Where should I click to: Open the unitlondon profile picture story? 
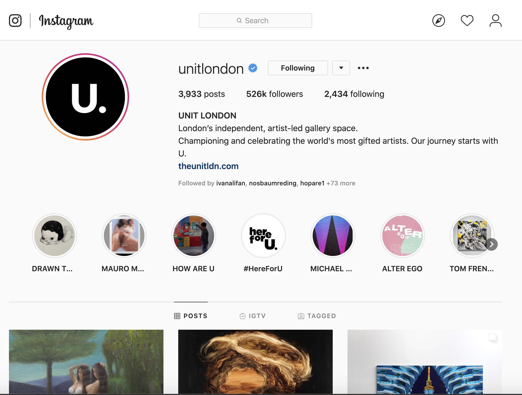click(x=85, y=97)
